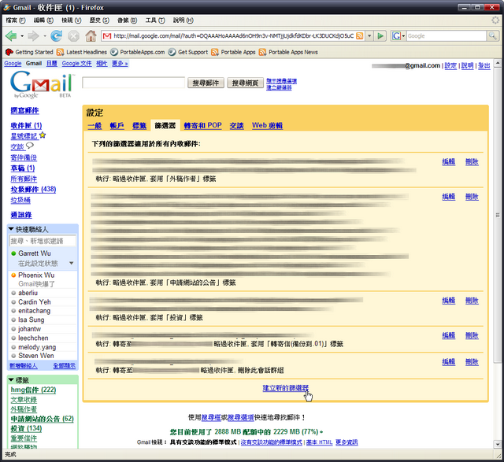Click the green Go arrow button
Image resolution: width=504 pixels, height=462 pixels.
pyautogui.click(x=380, y=35)
